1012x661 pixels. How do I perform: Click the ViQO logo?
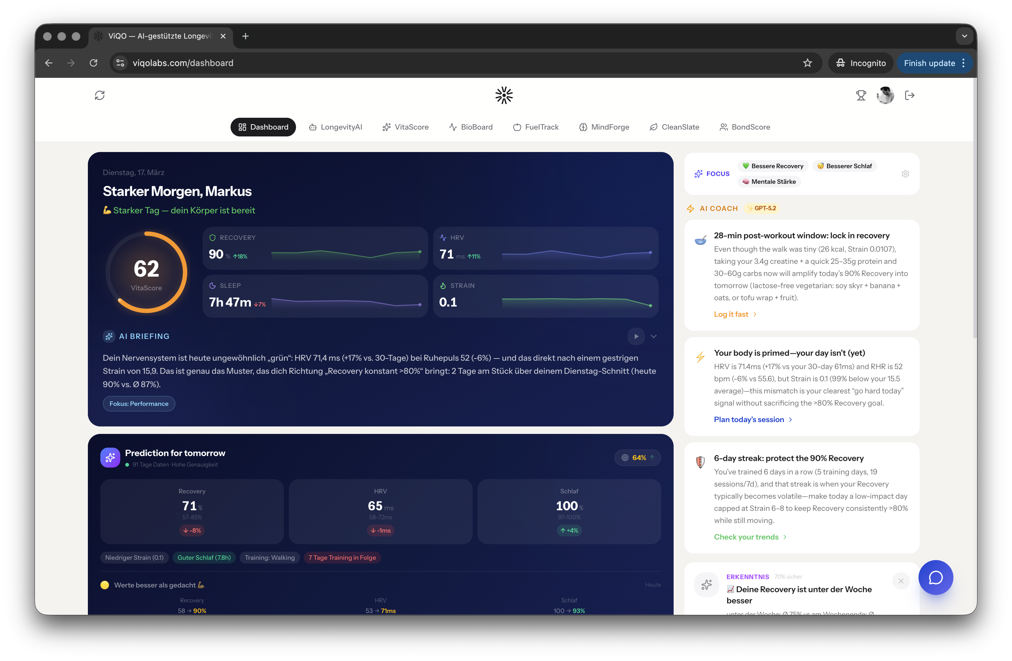[x=504, y=95]
